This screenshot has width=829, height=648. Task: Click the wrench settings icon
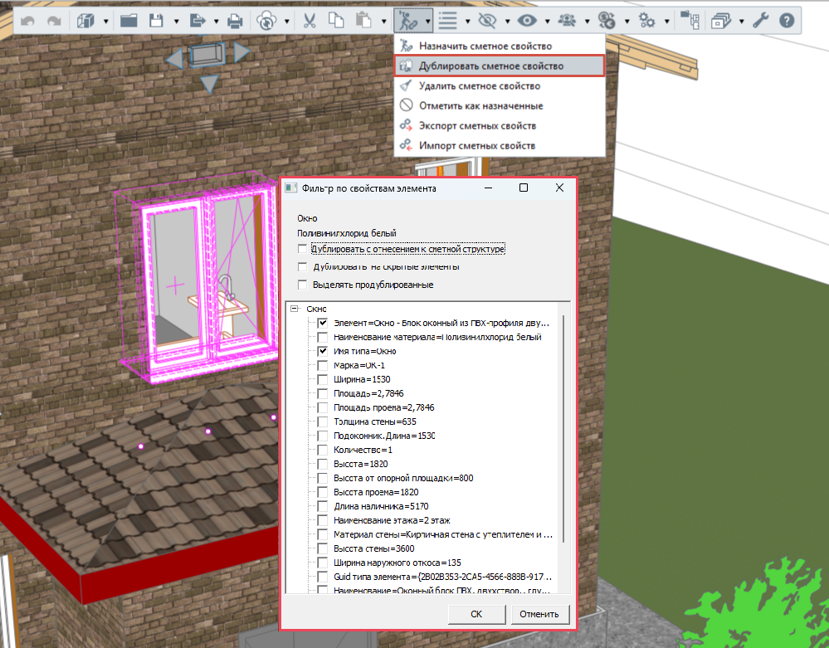pyautogui.click(x=760, y=21)
